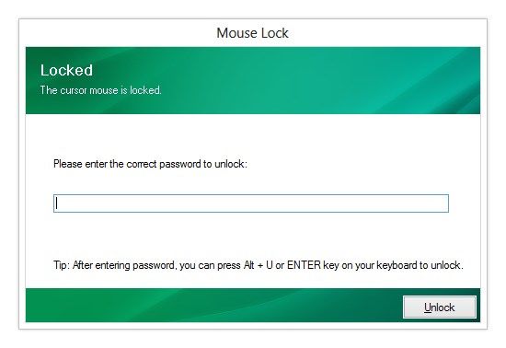Click the 'Alt + U' shortcut hint
The height and width of the screenshot is (348, 506).
click(x=258, y=265)
